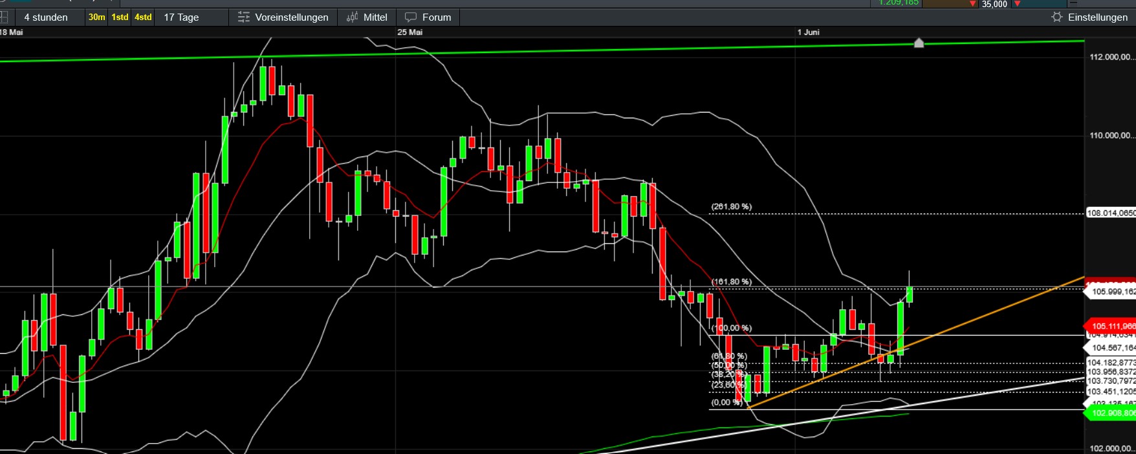Select the grey triangle marker on green line
The width and height of the screenshot is (1136, 454).
pos(919,43)
